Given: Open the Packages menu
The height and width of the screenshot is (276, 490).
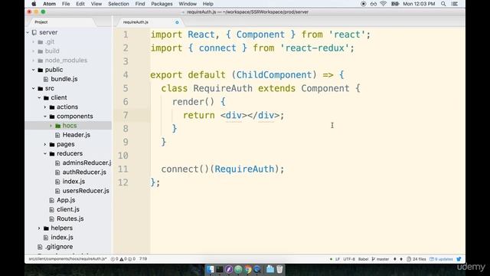Looking at the screenshot, I should click(x=162, y=4).
